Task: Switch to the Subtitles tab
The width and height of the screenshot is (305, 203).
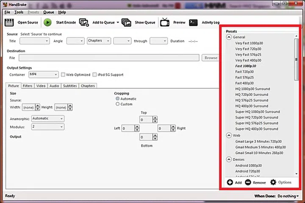Action: [x=70, y=86]
